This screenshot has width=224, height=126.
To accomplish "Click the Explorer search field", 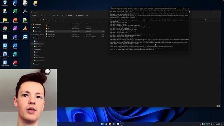I will tap(214, 20).
